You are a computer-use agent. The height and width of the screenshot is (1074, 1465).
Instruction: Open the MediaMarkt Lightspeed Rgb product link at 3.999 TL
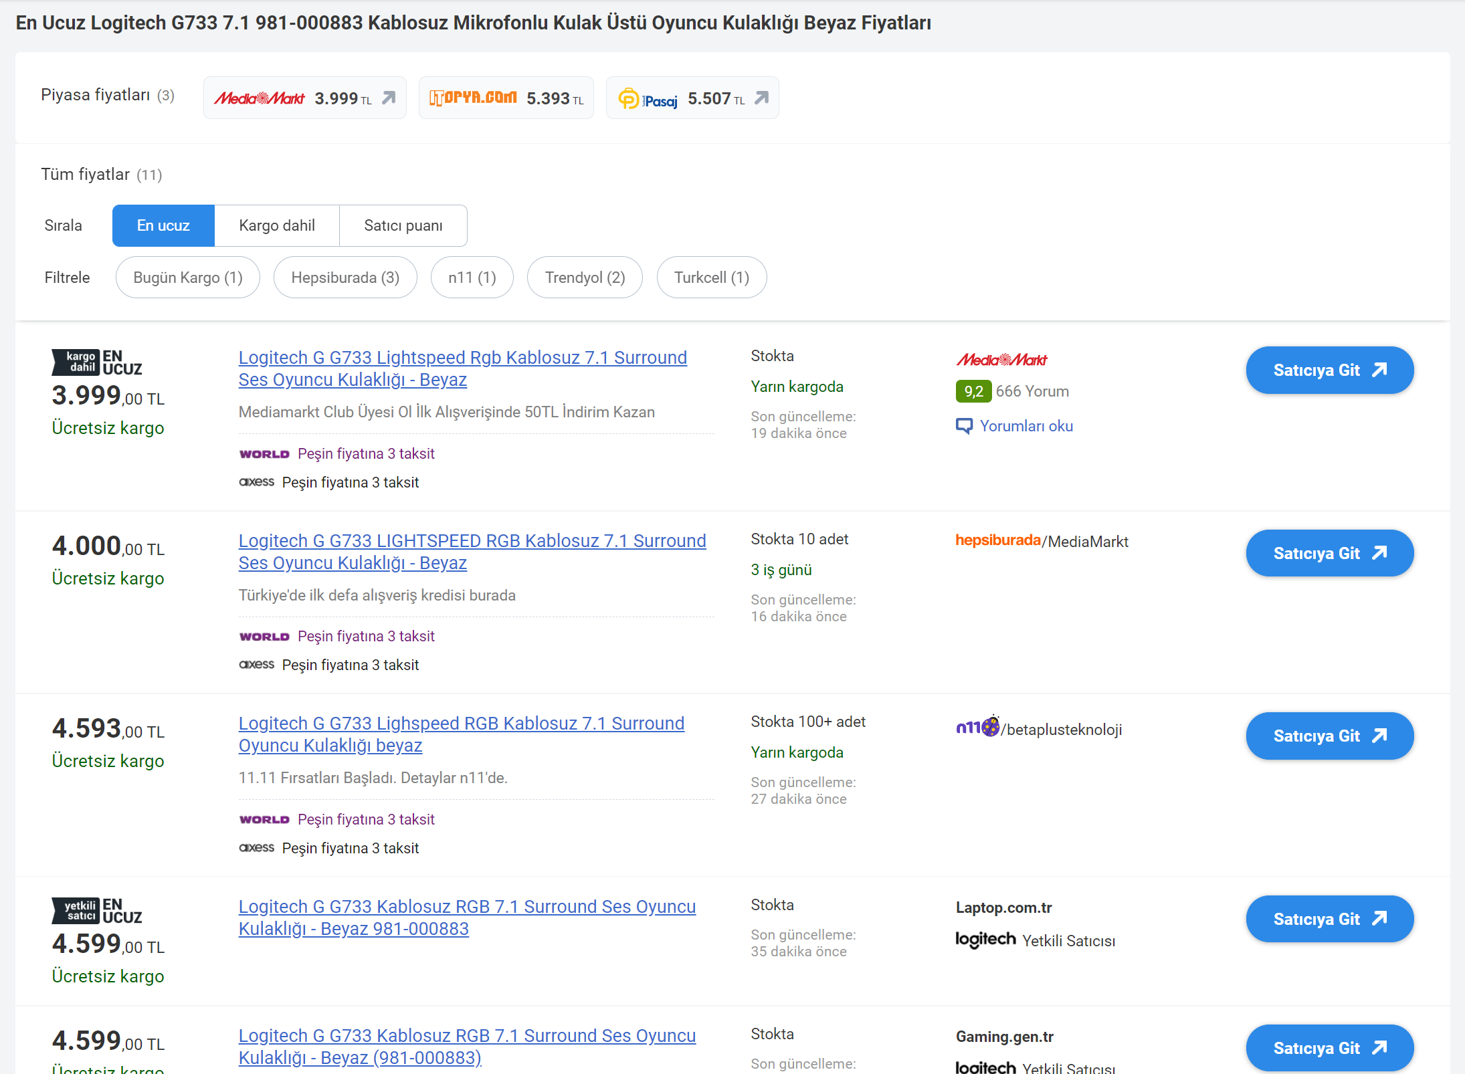tap(463, 368)
